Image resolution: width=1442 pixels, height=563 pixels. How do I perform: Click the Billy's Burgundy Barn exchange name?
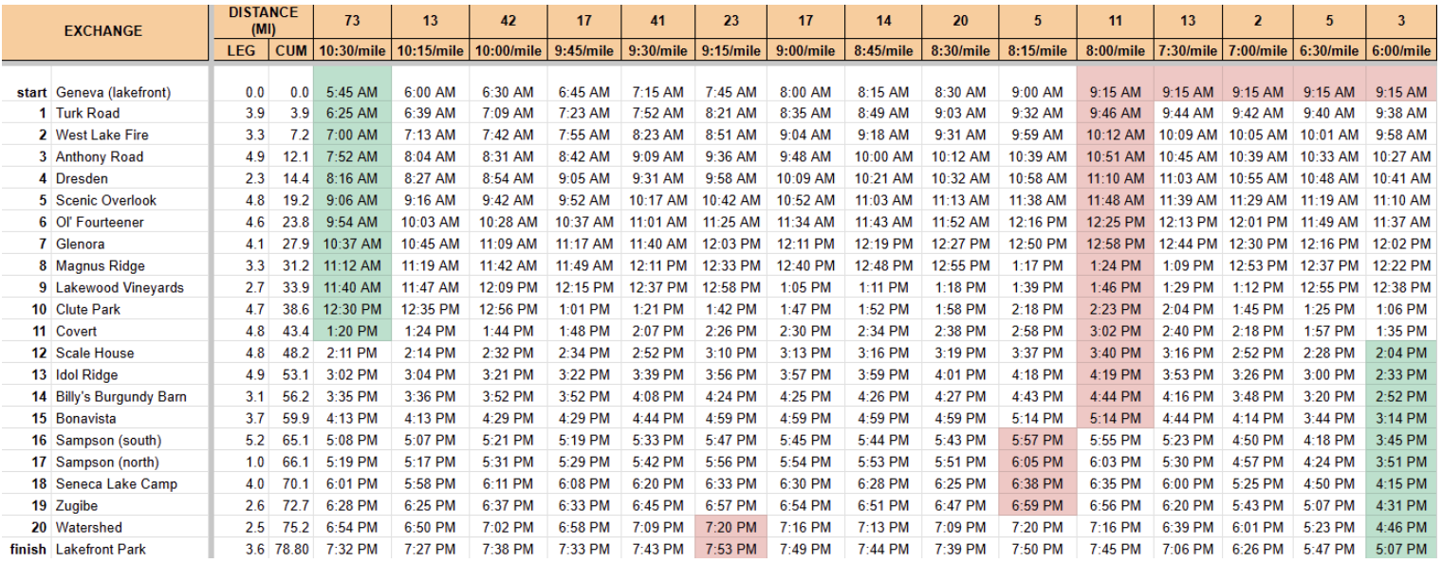(x=120, y=396)
